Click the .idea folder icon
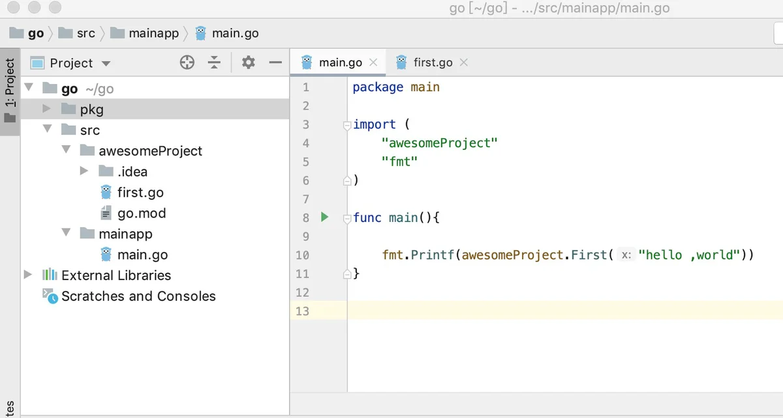 click(106, 171)
